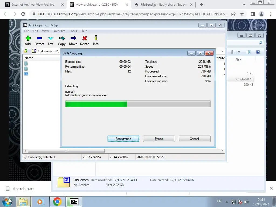Viewport: 276px width, 207px height.
Task: Expand the 7-Zip address path dropdown
Action: pyautogui.click(x=223, y=51)
